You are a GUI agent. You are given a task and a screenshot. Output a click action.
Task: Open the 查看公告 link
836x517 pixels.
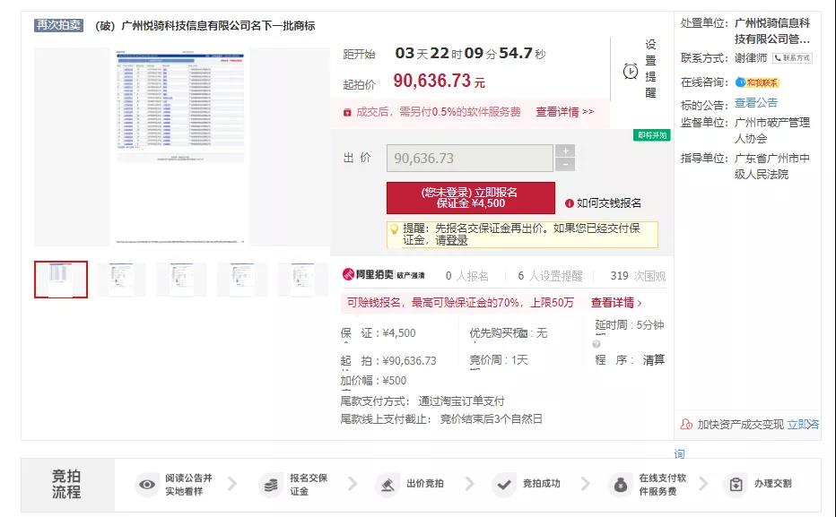click(756, 103)
